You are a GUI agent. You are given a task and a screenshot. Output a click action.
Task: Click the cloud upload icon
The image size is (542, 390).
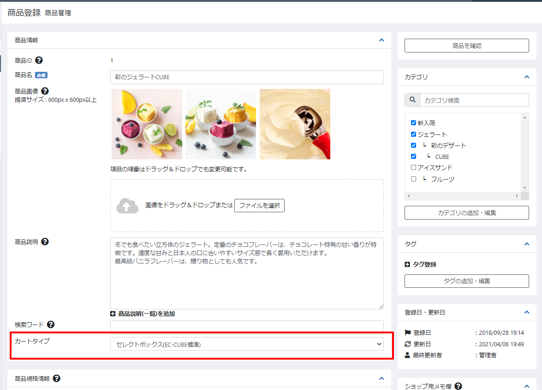point(127,206)
